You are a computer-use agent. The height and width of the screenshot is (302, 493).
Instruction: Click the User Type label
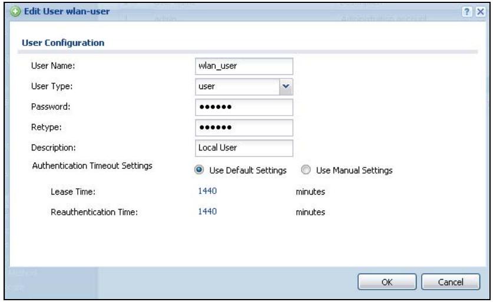click(52, 86)
